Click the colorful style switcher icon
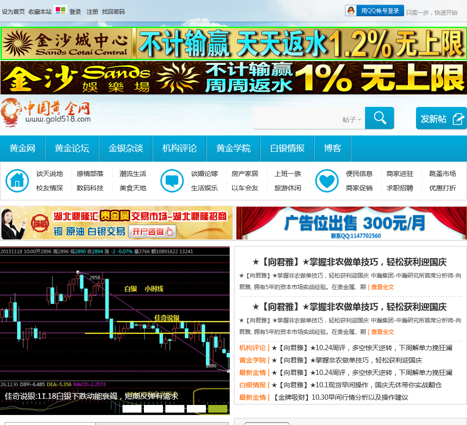This screenshot has width=467, height=425. 61,10
